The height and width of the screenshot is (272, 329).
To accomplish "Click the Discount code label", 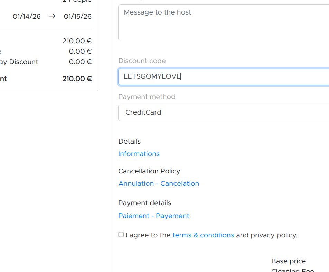I will click(142, 61).
